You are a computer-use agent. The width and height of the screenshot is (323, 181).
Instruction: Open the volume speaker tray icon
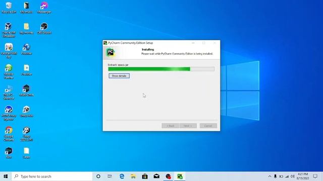point(293,176)
